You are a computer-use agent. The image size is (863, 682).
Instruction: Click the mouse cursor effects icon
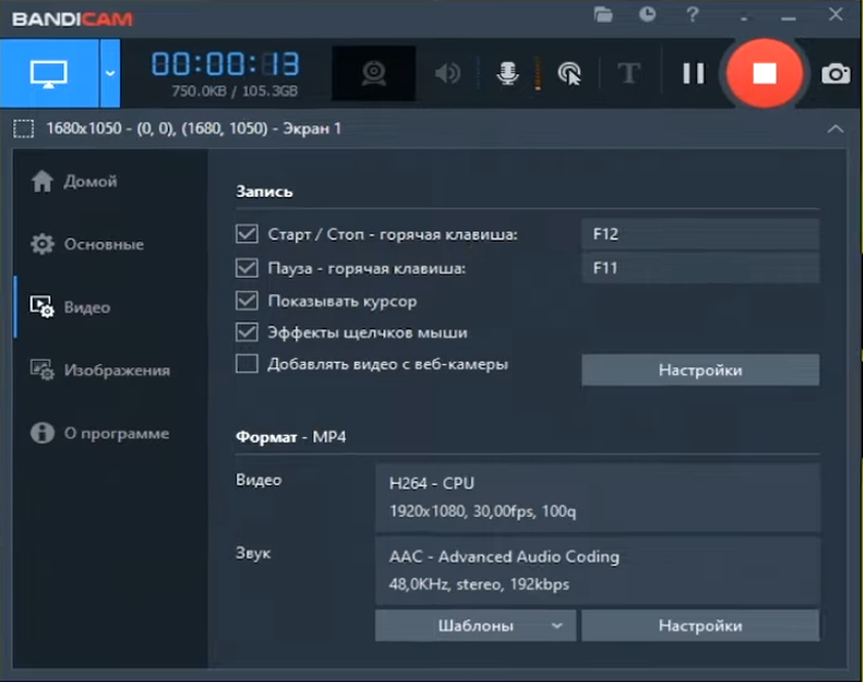570,73
